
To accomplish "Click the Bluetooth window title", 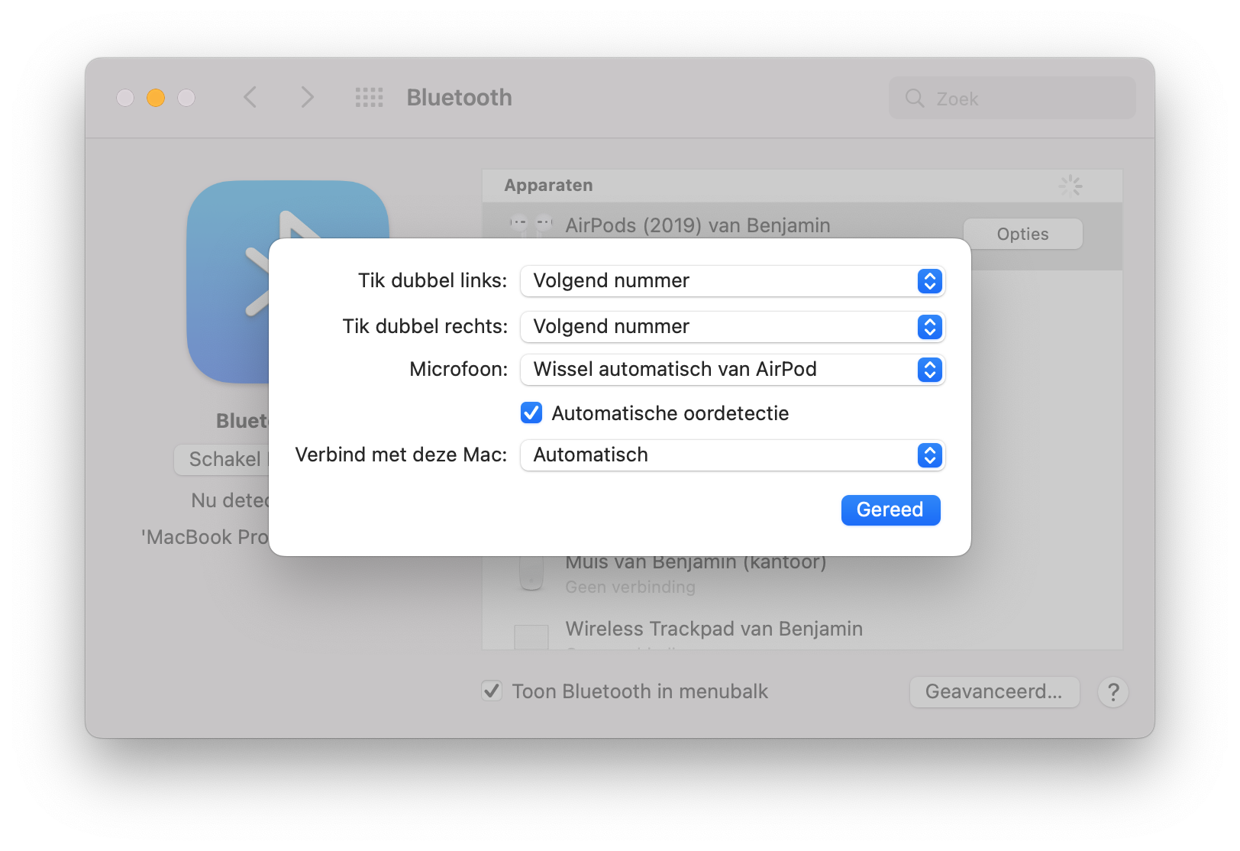I will pos(459,98).
